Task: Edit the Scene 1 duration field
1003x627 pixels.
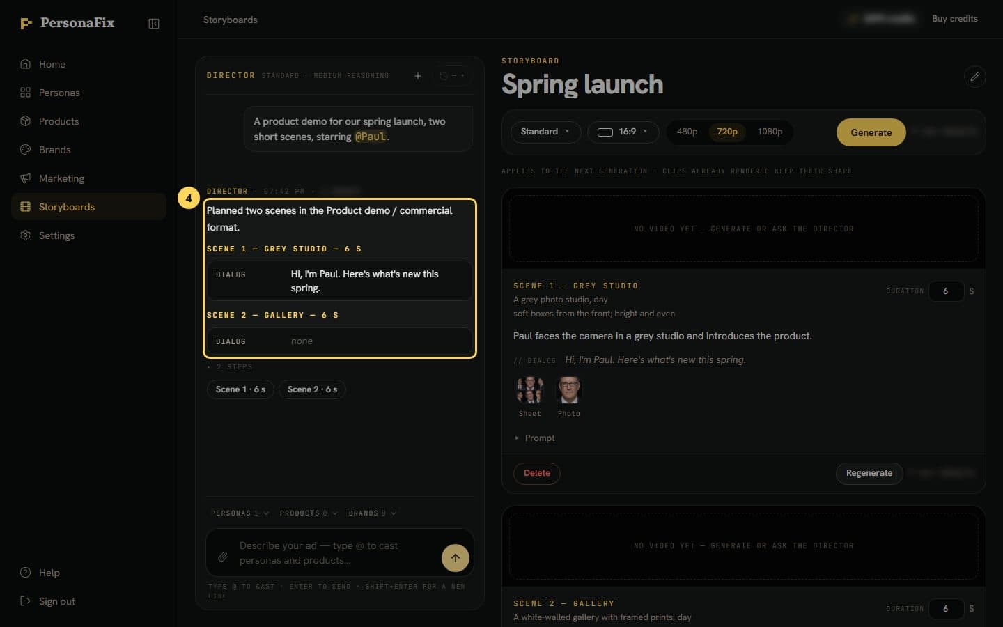Action: pyautogui.click(x=946, y=291)
